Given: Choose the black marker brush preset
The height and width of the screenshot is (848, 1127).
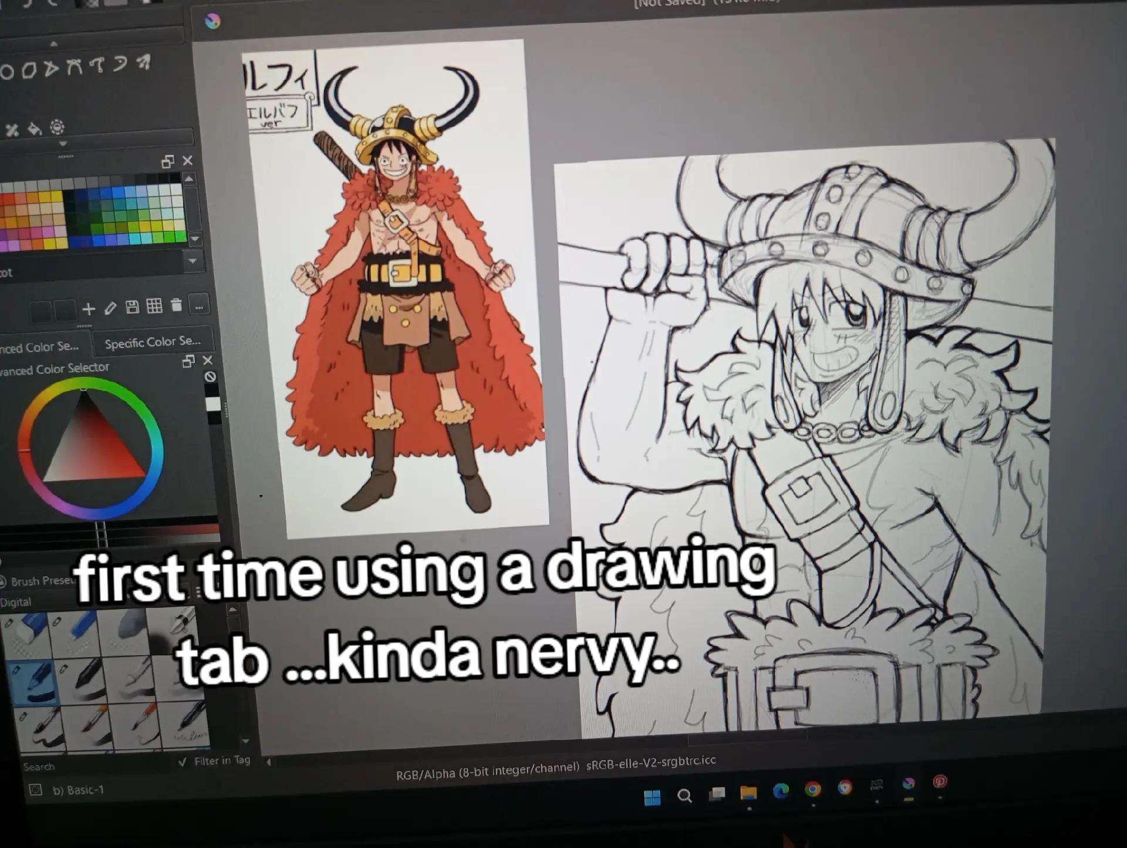Looking at the screenshot, I should pyautogui.click(x=82, y=680).
